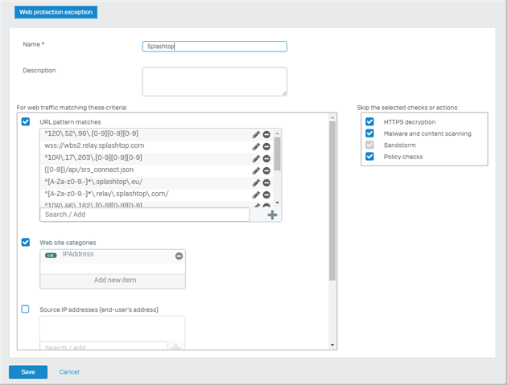Viewport: 507px width, 385px height.
Task: Edit the srs_connect.json pattern
Action: pos(256,170)
